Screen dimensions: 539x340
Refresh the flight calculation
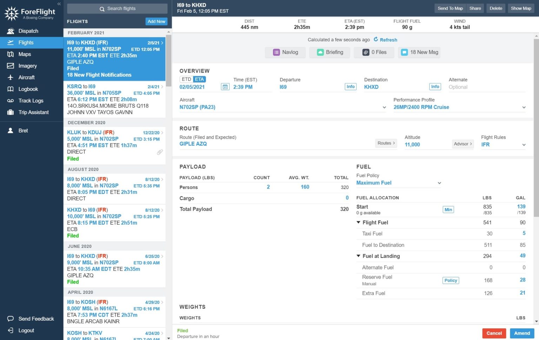(x=385, y=40)
